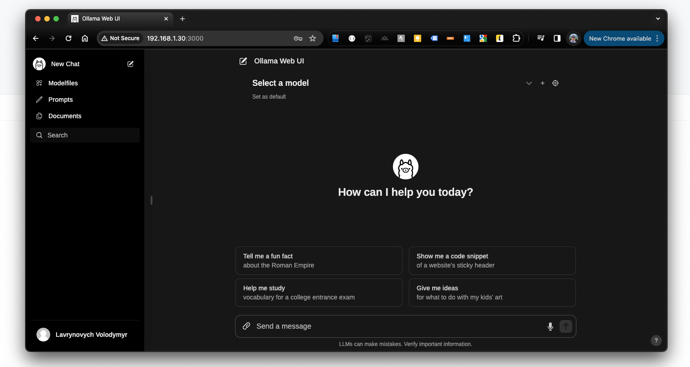Toggle the sidebar collapse handle
The width and height of the screenshot is (690, 367).
(x=152, y=200)
